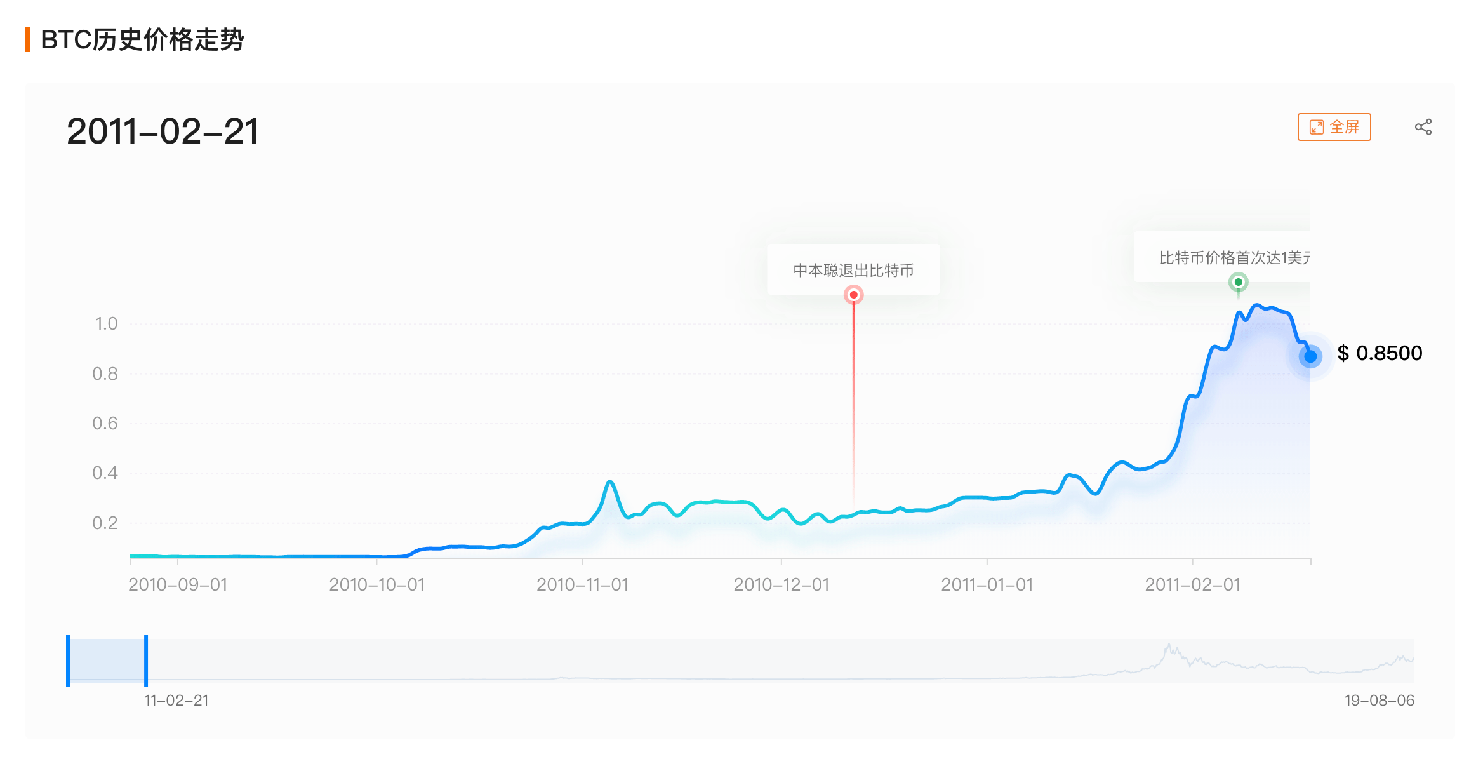Click the green $1 milestone marker dot
Screen dimensions: 1483x766
pyautogui.click(x=1238, y=282)
